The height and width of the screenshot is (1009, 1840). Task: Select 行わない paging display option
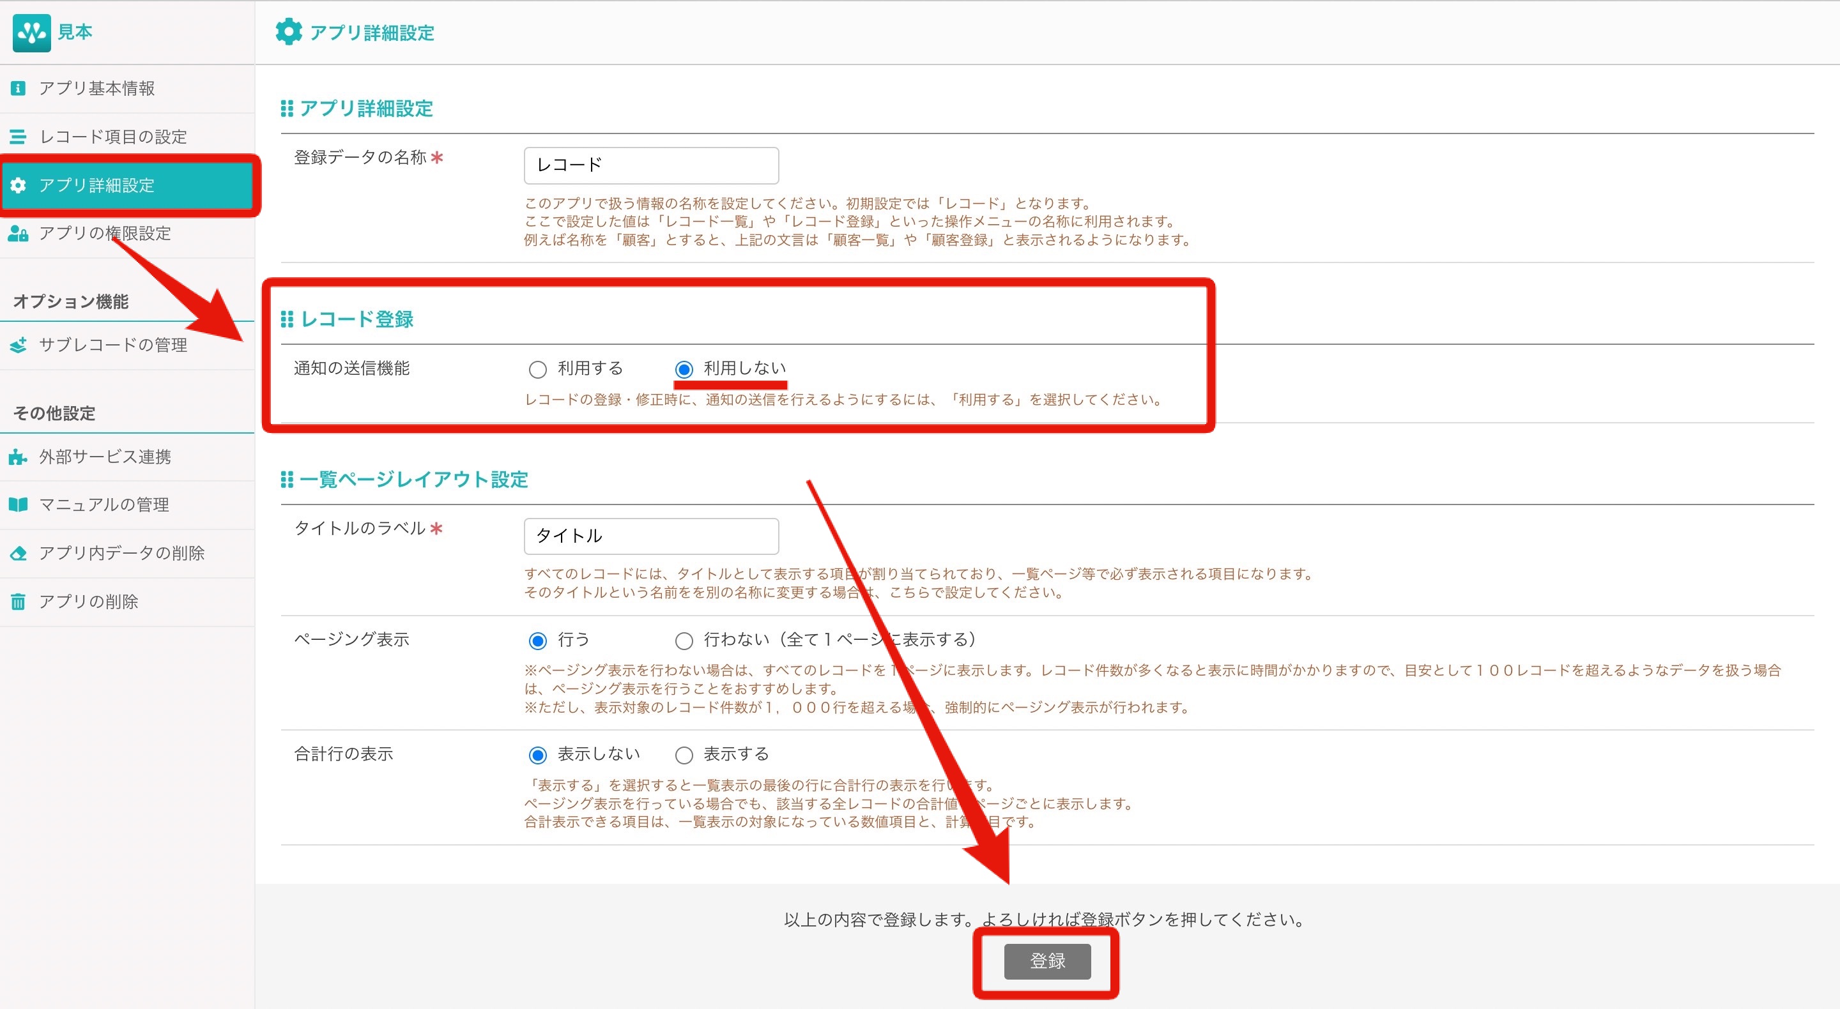(684, 641)
